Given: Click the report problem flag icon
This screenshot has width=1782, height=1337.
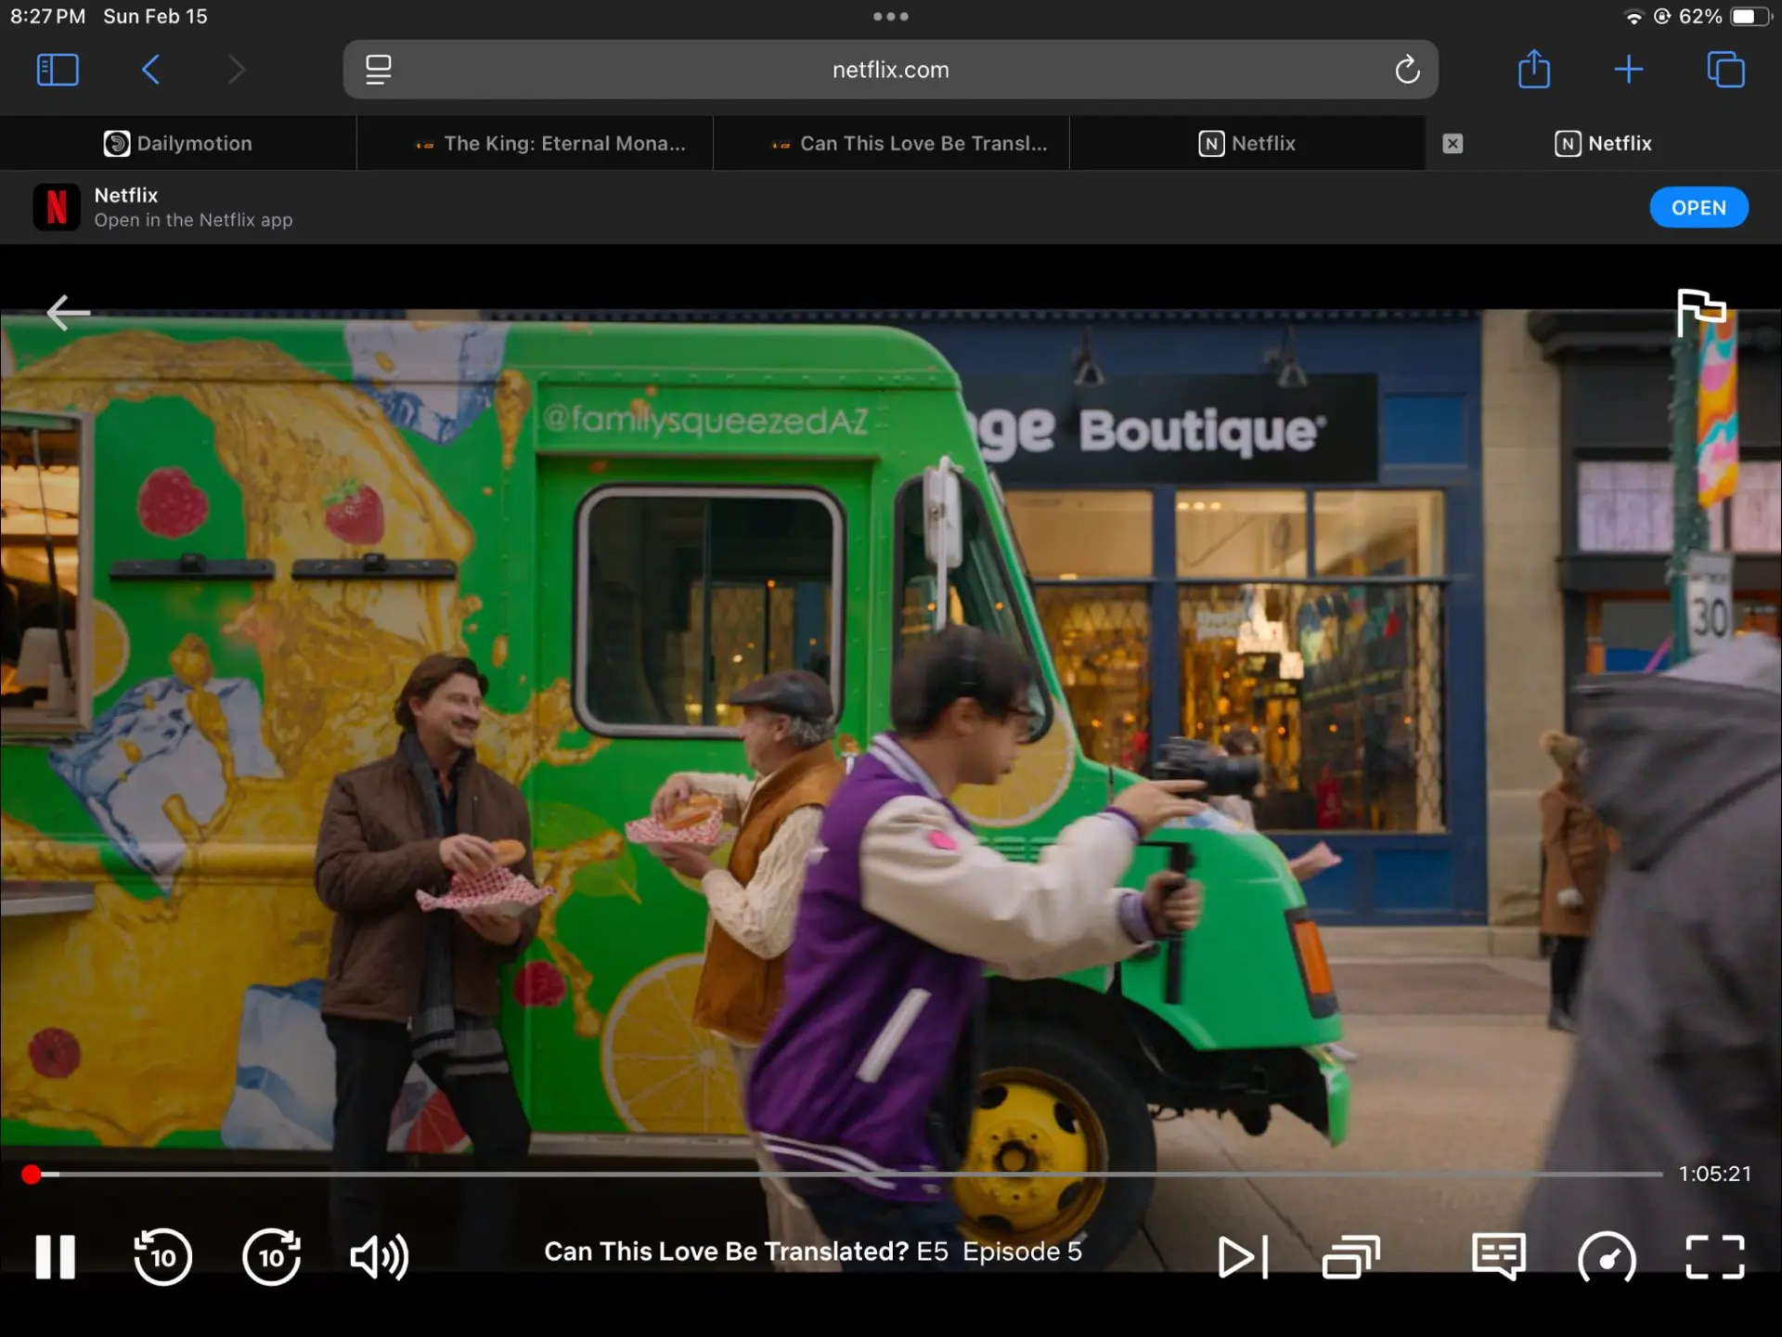Looking at the screenshot, I should (1700, 312).
